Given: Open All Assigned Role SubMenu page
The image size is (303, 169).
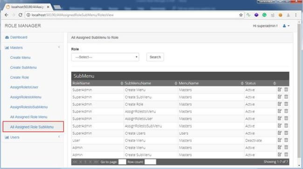Looking at the screenshot, I should 32,127.
